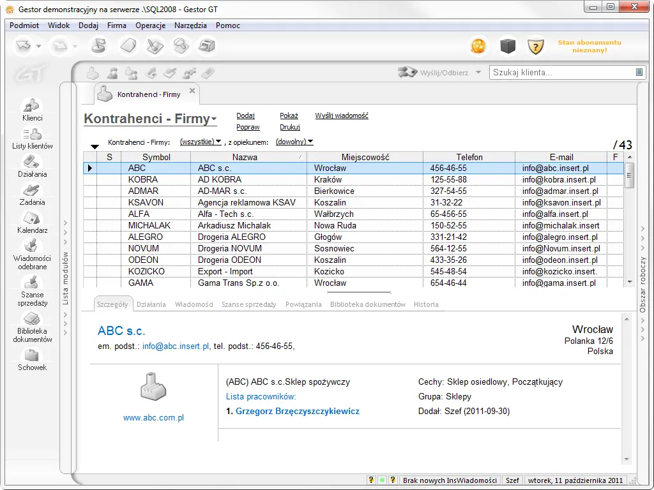
Task: Click the magnifier search toolbar icon
Action: click(181, 46)
